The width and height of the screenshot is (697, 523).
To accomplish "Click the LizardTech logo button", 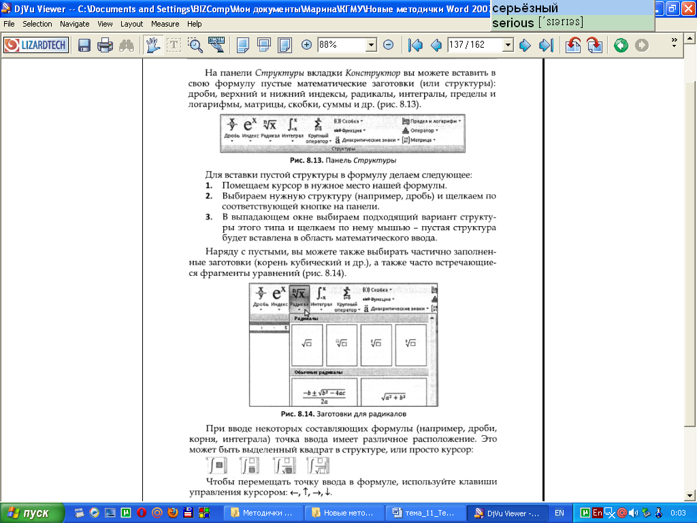I will 36,45.
